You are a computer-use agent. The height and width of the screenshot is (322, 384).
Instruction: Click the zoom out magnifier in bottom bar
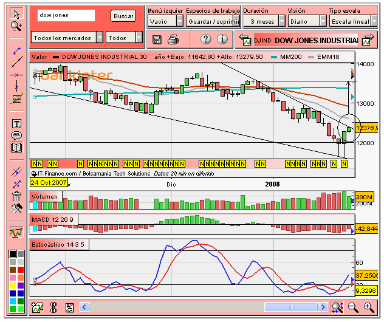[x=353, y=307]
